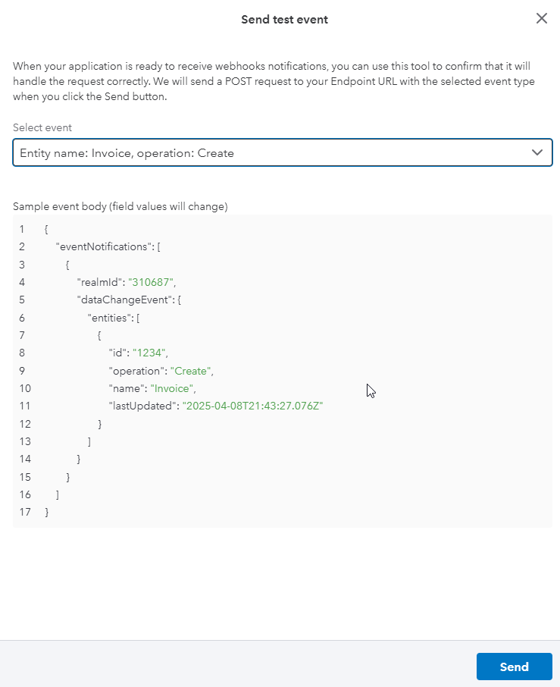Click the "entities" key in code
Viewport: 560px width, 687px height.
click(109, 318)
